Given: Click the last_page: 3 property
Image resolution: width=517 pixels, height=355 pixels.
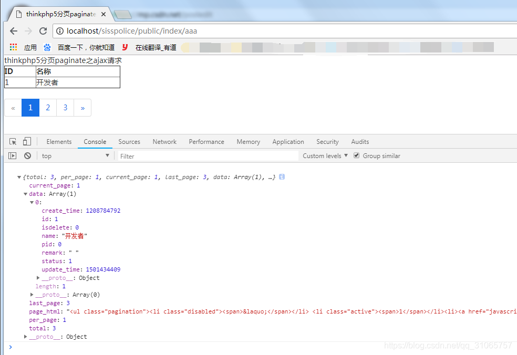Looking at the screenshot, I should tap(49, 303).
